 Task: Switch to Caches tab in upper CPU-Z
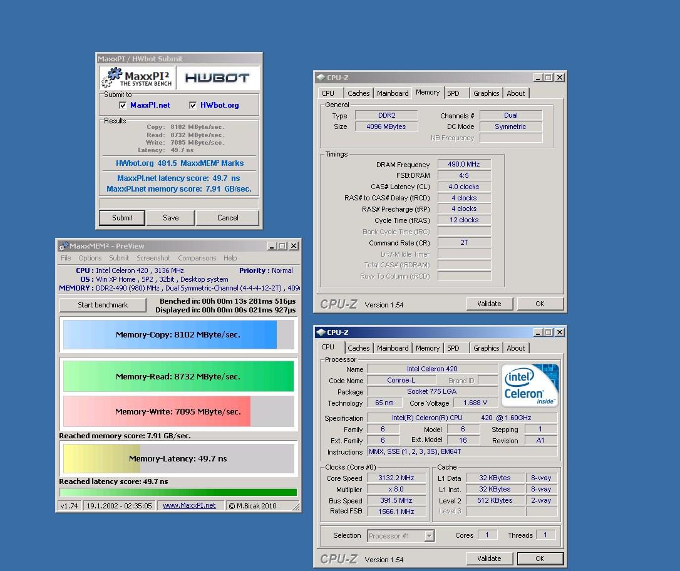pos(359,93)
